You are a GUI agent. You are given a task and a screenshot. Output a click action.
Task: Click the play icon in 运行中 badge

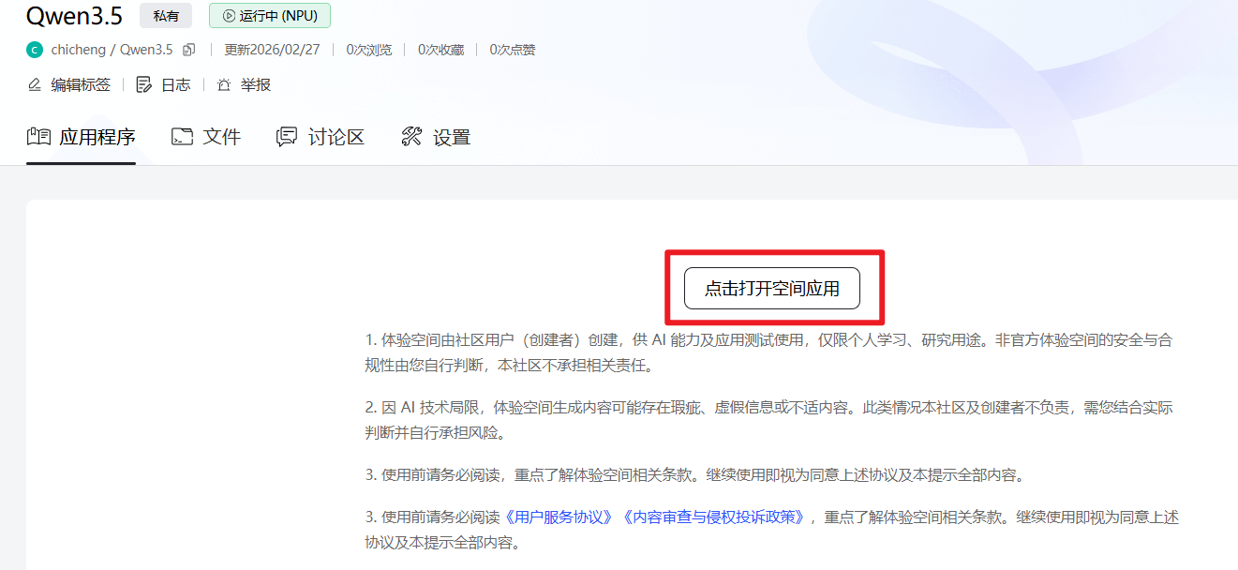(229, 16)
